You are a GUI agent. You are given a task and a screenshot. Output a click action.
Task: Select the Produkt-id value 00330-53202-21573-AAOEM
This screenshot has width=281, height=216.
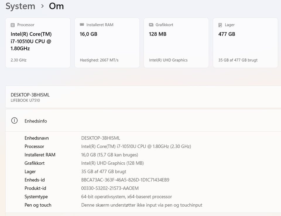(110, 188)
